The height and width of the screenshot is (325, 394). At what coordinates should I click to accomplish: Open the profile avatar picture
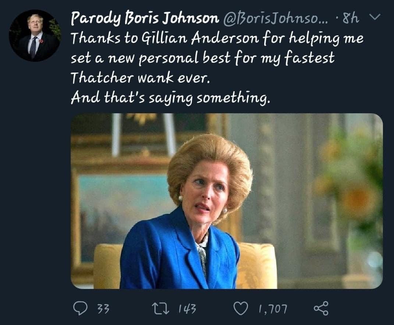click(x=35, y=35)
